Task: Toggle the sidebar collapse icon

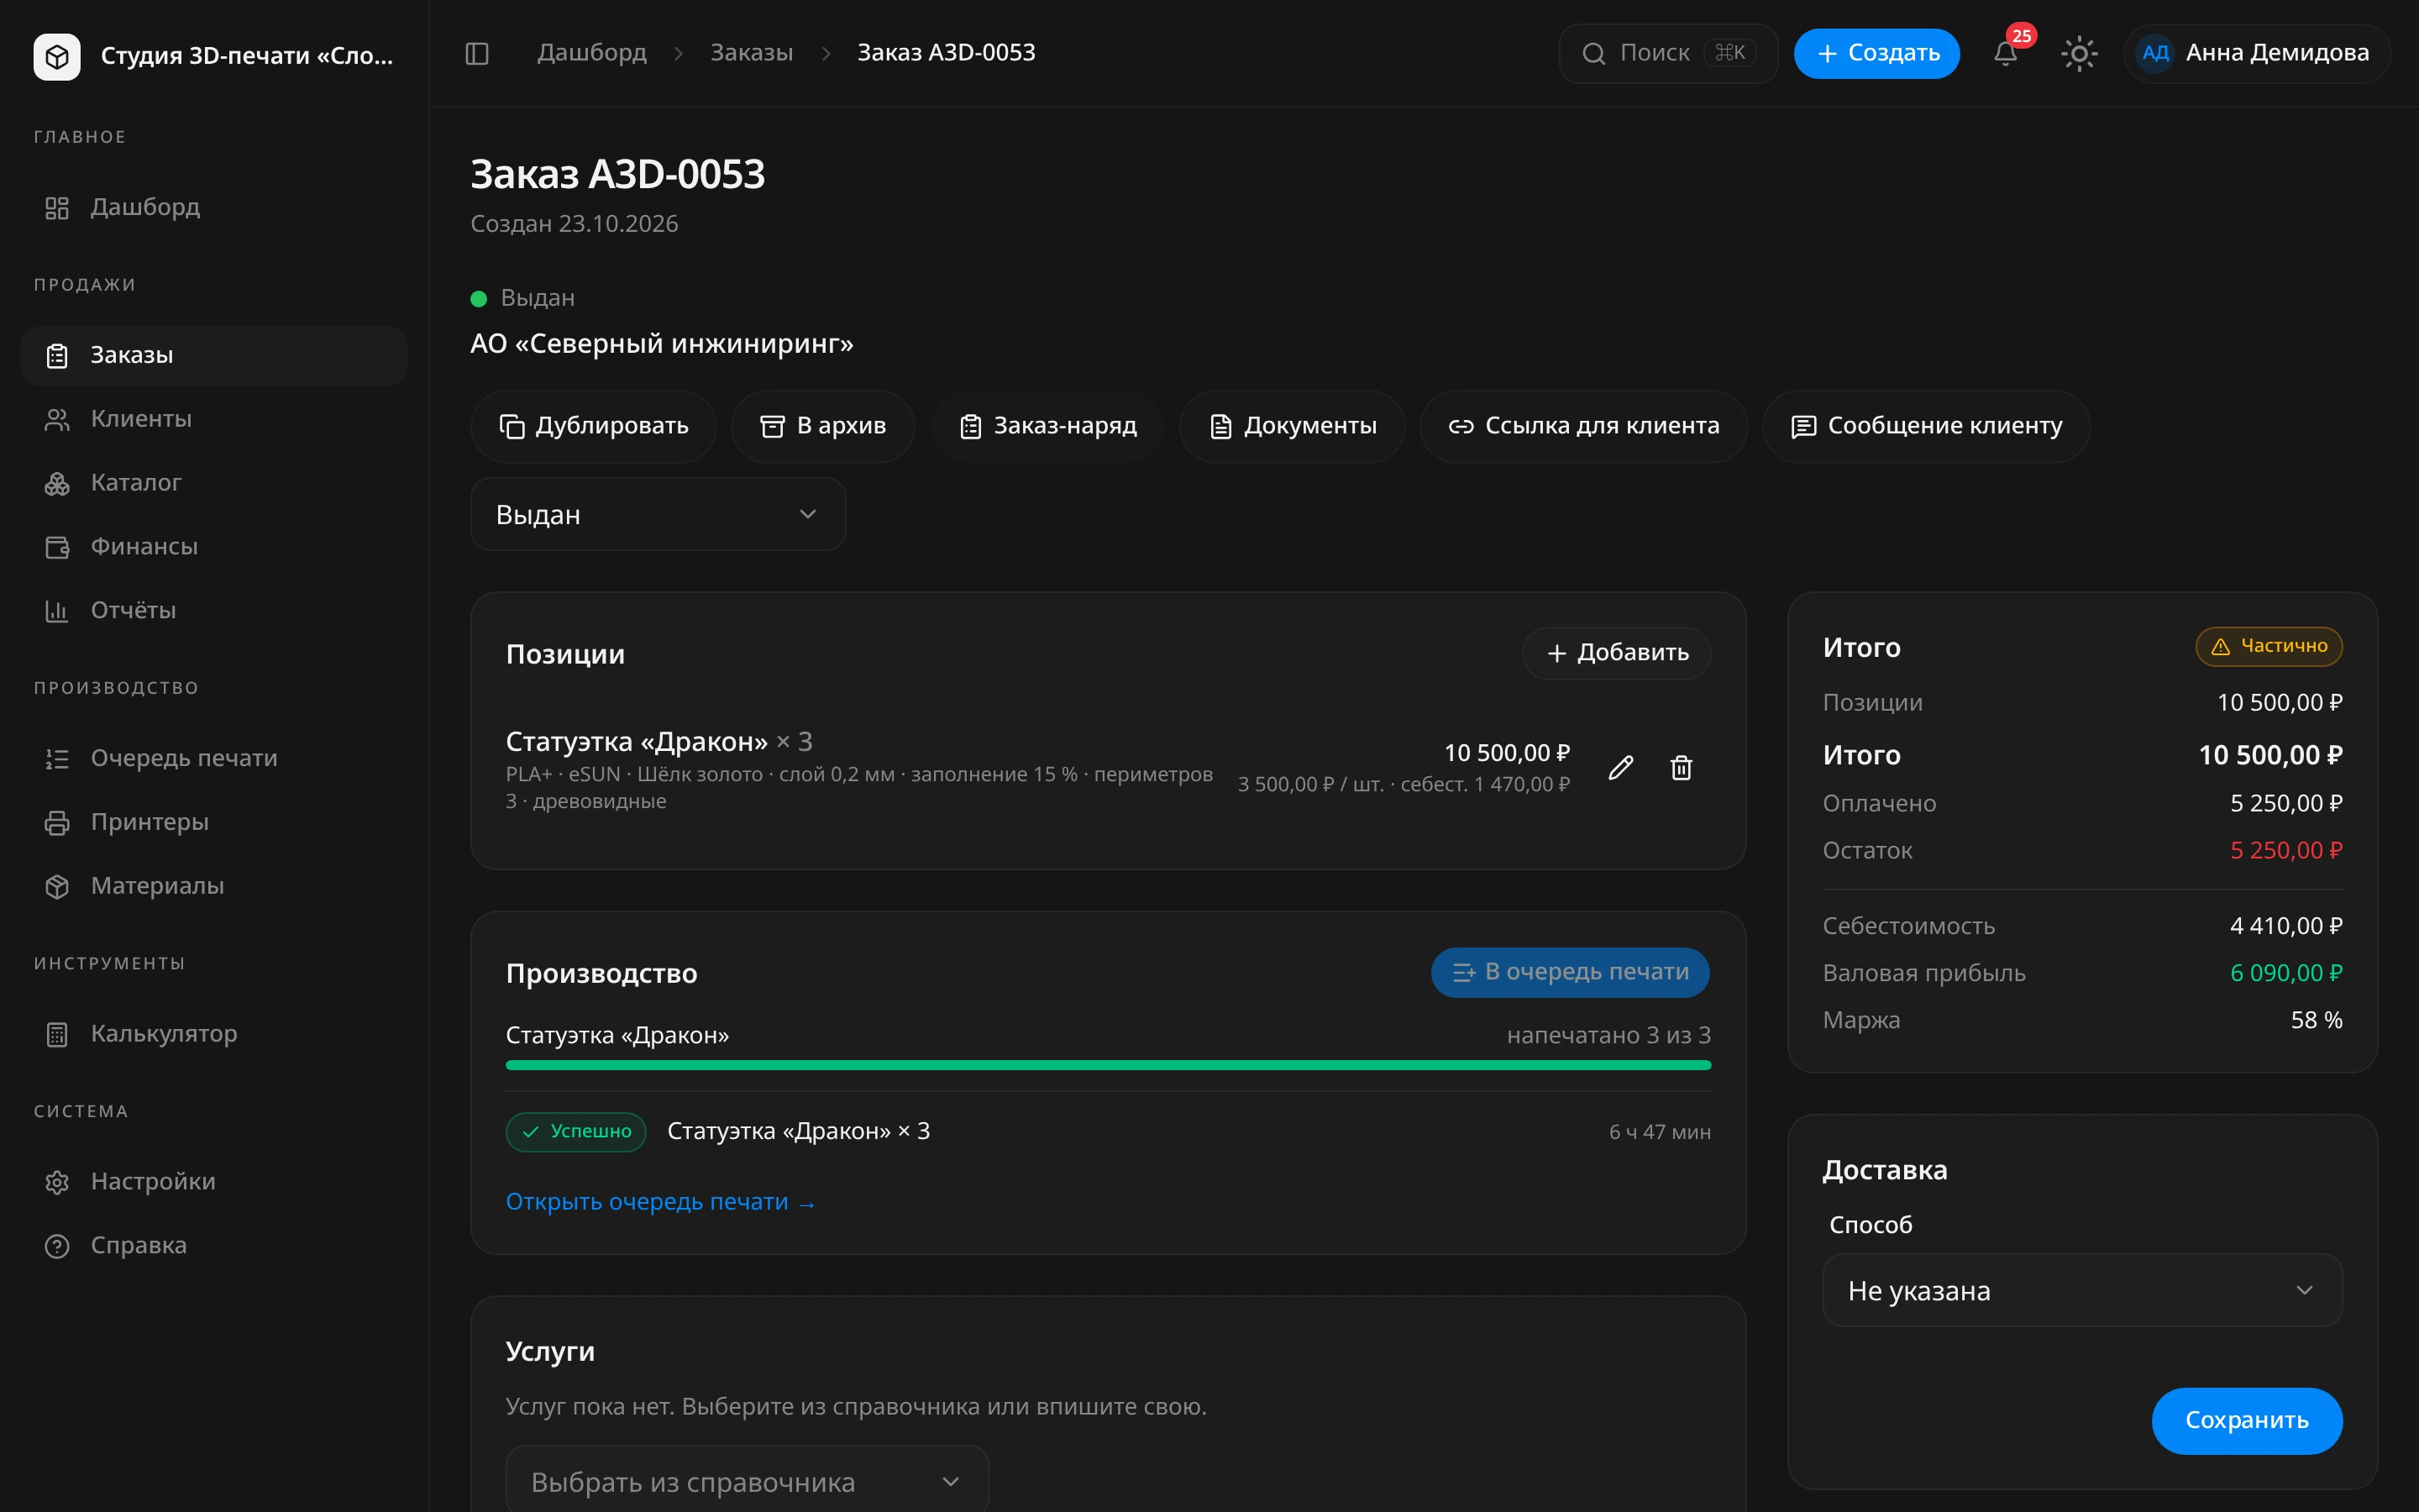Action: coord(477,53)
